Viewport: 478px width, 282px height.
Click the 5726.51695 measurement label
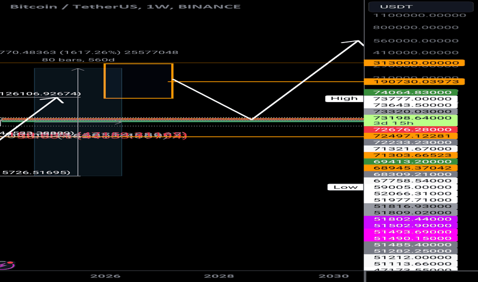(x=35, y=173)
